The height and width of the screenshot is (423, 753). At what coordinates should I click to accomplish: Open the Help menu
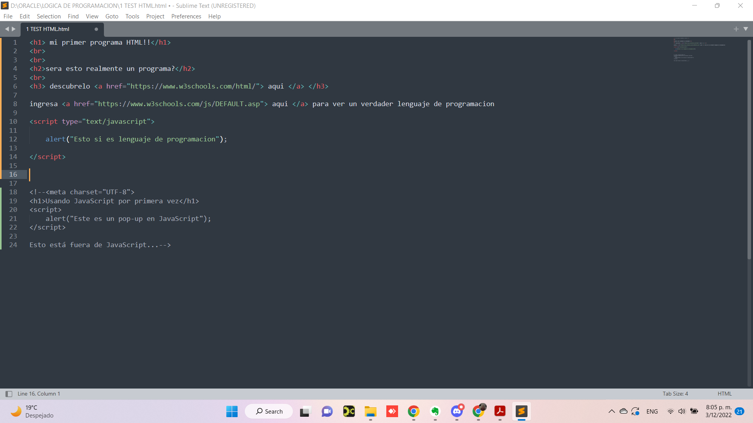point(215,16)
